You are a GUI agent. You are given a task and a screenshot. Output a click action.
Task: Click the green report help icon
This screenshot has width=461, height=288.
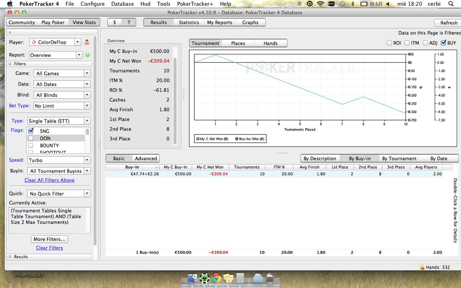88,55
